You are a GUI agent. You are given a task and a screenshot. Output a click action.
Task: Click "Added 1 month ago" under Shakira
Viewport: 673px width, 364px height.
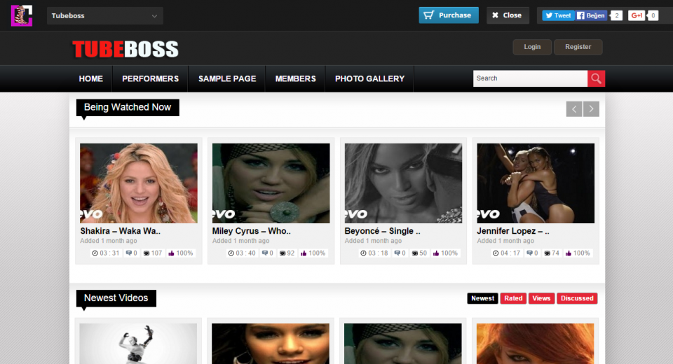[x=109, y=241]
